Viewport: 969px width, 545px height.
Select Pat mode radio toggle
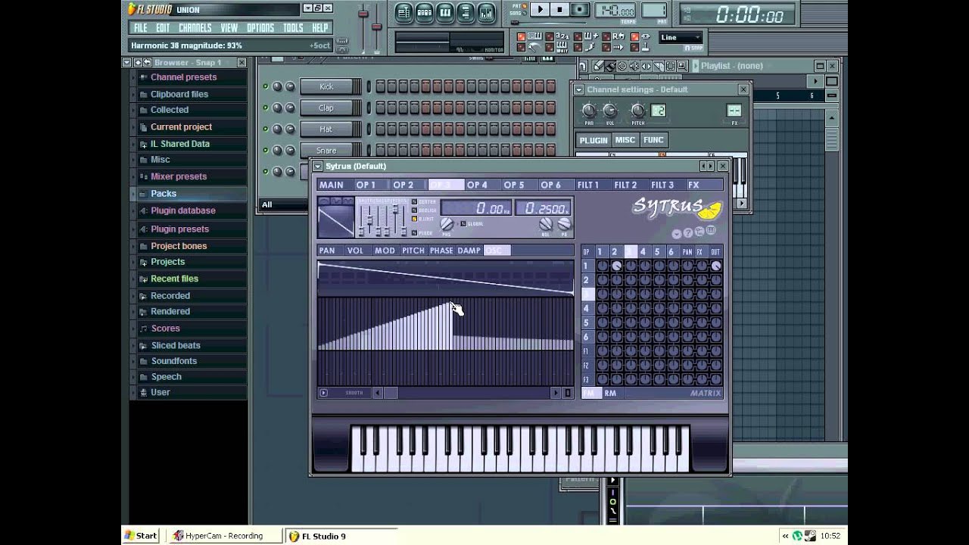click(x=525, y=5)
